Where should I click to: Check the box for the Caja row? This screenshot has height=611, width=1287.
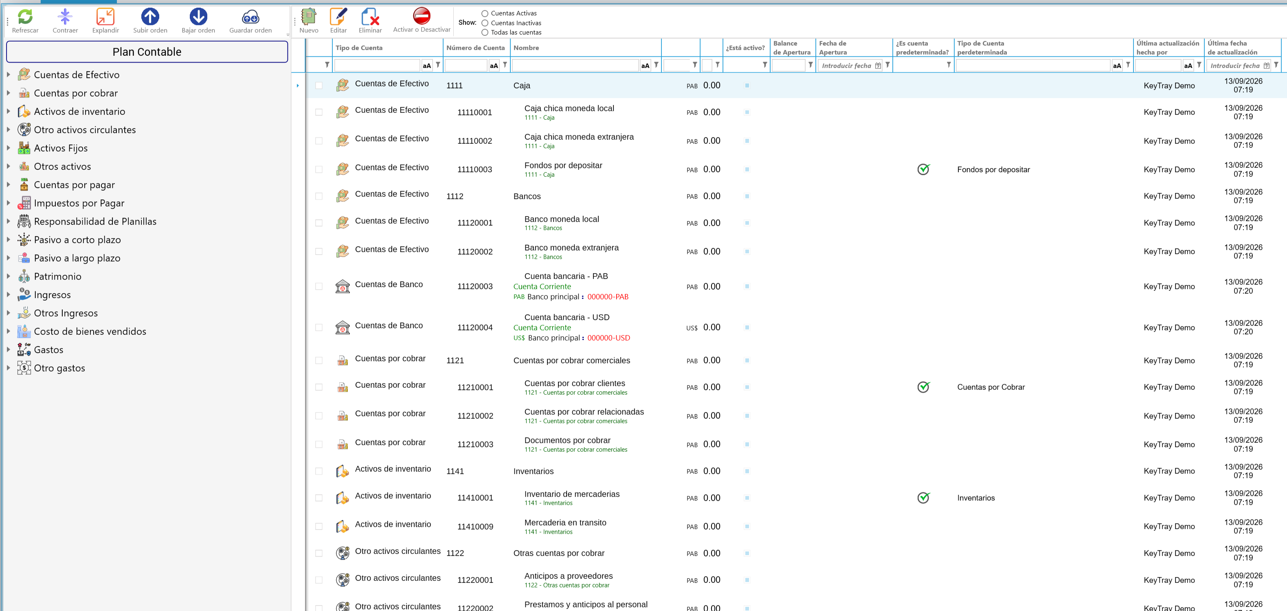point(319,86)
